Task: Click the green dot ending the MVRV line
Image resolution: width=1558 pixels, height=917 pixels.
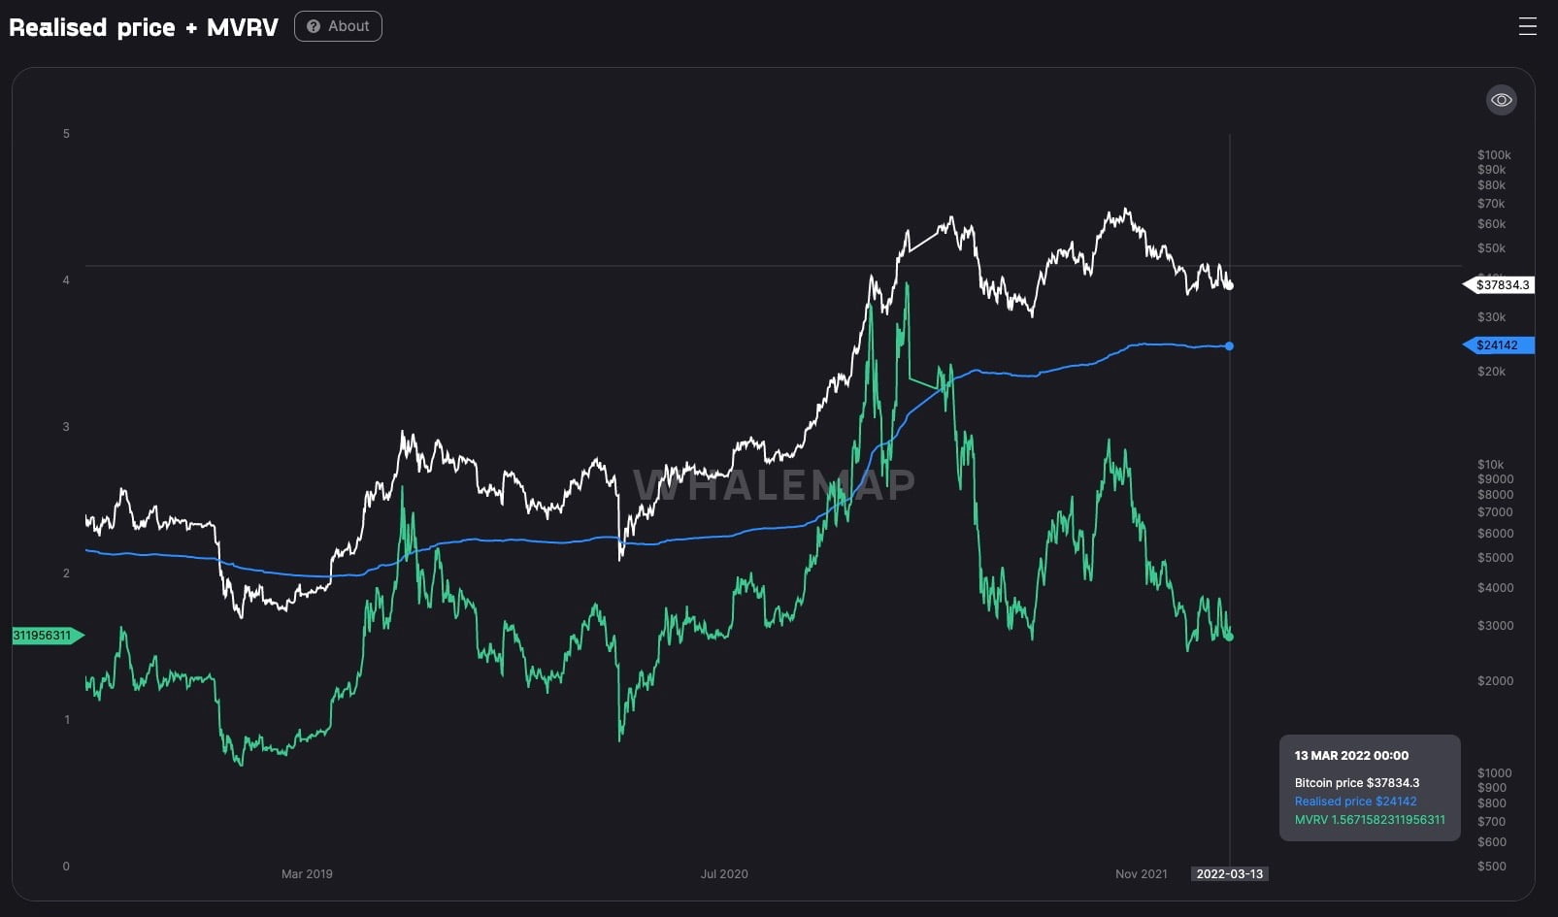Action: pos(1230,637)
